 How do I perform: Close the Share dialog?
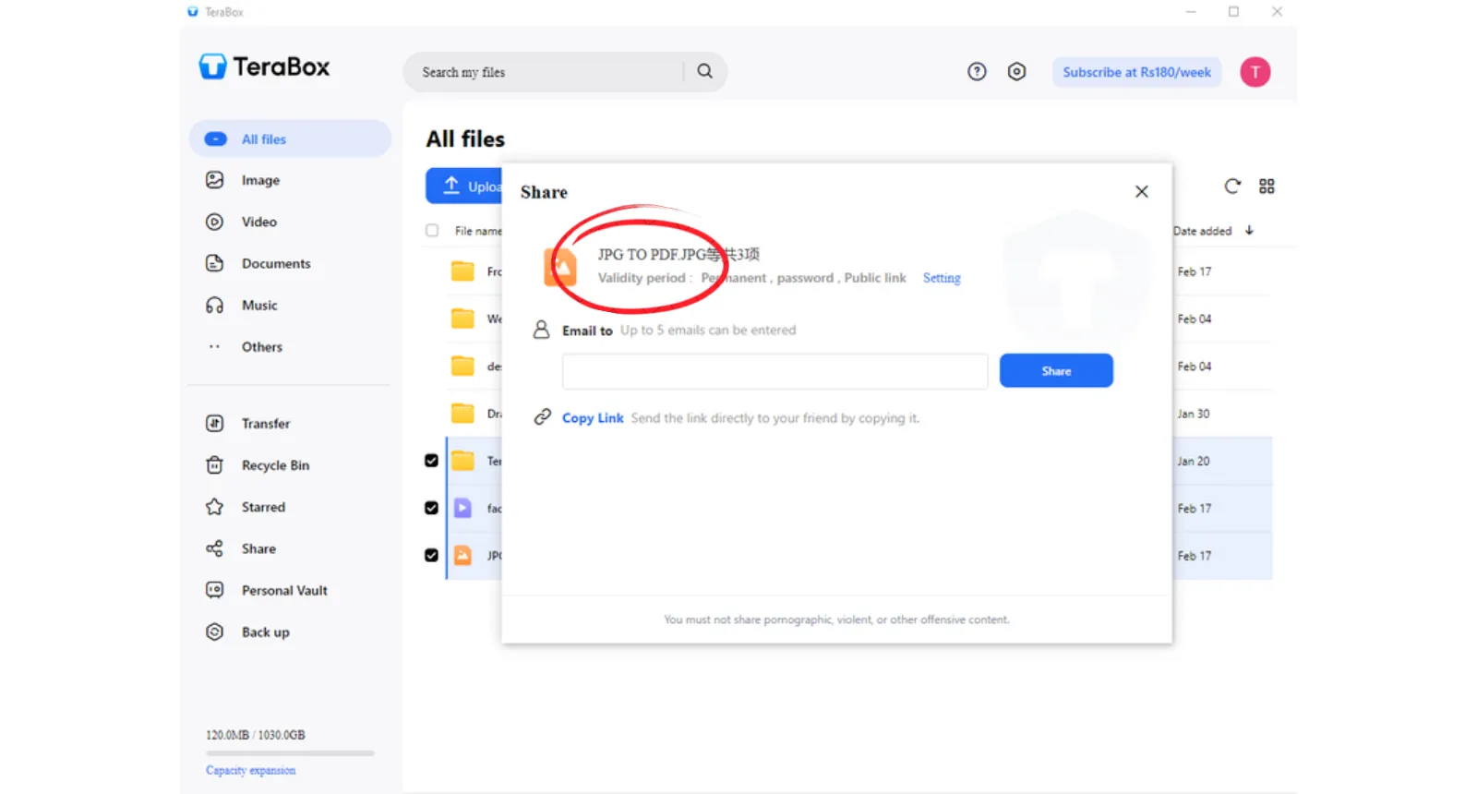point(1142,191)
